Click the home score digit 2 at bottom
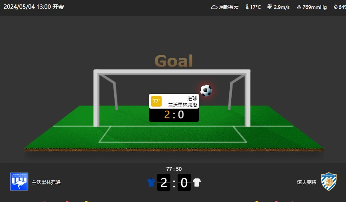 coord(164,182)
